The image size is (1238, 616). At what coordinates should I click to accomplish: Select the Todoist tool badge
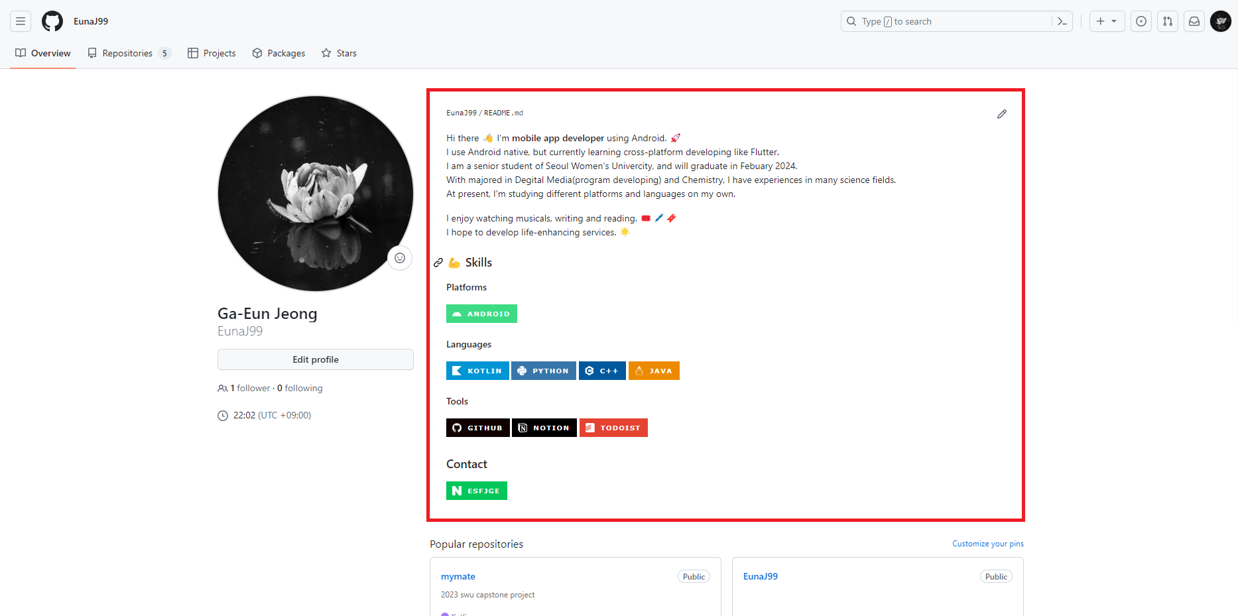point(613,428)
